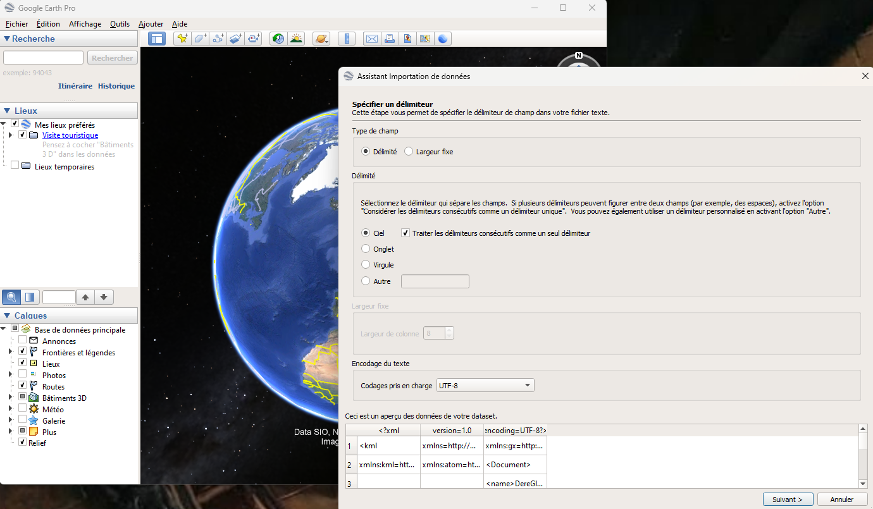Image resolution: width=873 pixels, height=509 pixels.
Task: Toggle the sunlight icon in toolbar
Action: click(295, 39)
